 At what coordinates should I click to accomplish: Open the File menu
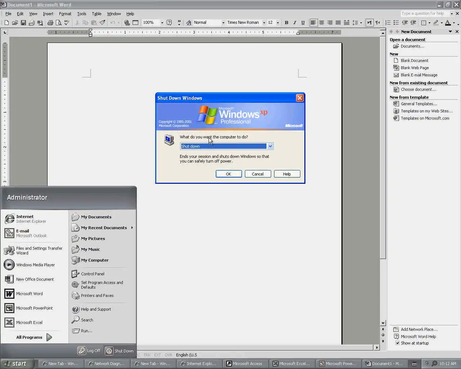coord(8,14)
